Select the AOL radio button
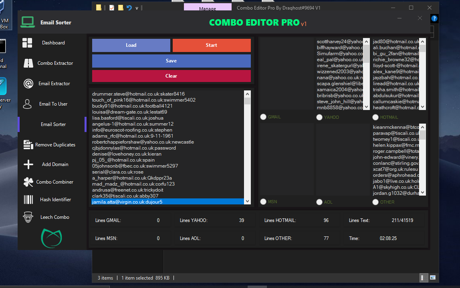 pos(319,202)
